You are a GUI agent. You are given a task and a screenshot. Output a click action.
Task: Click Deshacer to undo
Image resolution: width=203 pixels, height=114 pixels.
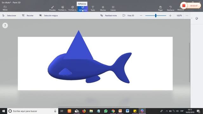[171, 8]
